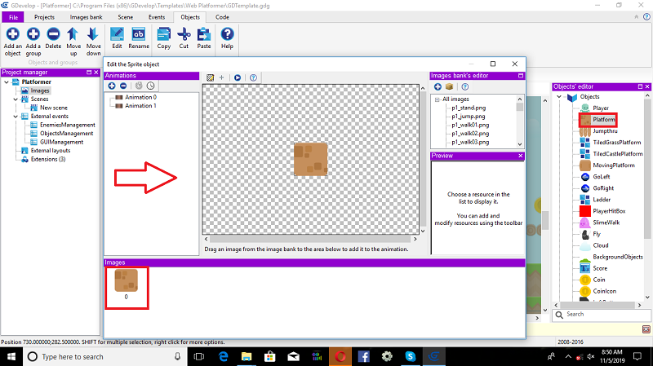
Task: Click the Copy ribbon icon
Action: click(164, 34)
